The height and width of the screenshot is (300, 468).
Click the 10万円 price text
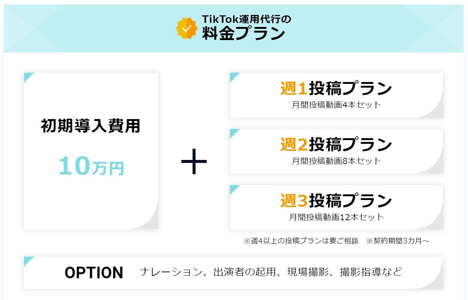91,167
